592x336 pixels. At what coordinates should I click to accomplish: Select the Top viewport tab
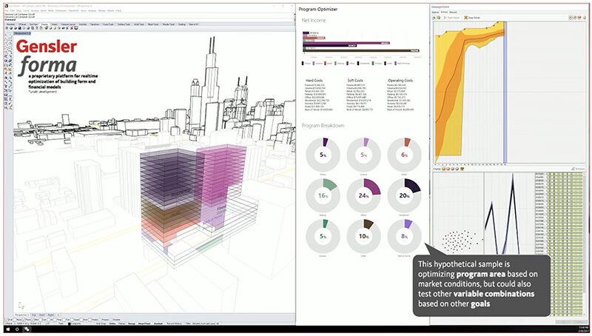33,315
